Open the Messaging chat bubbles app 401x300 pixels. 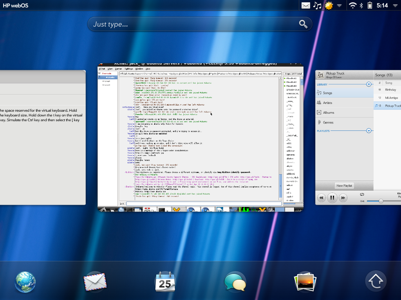click(x=235, y=282)
